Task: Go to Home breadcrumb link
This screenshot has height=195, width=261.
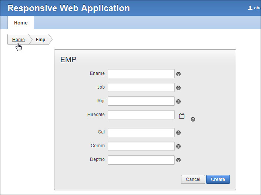Action: 18,39
